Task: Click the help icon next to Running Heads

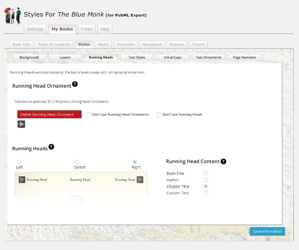Action: [x=51, y=147]
